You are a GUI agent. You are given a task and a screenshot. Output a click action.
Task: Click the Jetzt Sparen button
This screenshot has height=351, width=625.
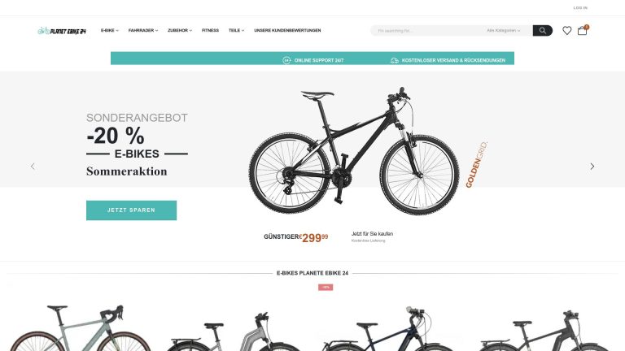(x=131, y=210)
